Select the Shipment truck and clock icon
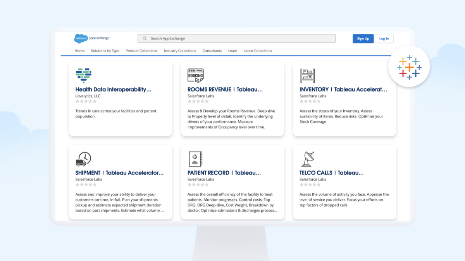Image resolution: width=465 pixels, height=261 pixels. point(83,159)
